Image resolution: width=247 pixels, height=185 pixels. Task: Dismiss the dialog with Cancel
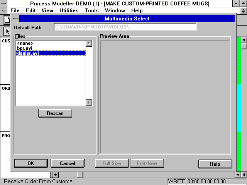point(68,163)
